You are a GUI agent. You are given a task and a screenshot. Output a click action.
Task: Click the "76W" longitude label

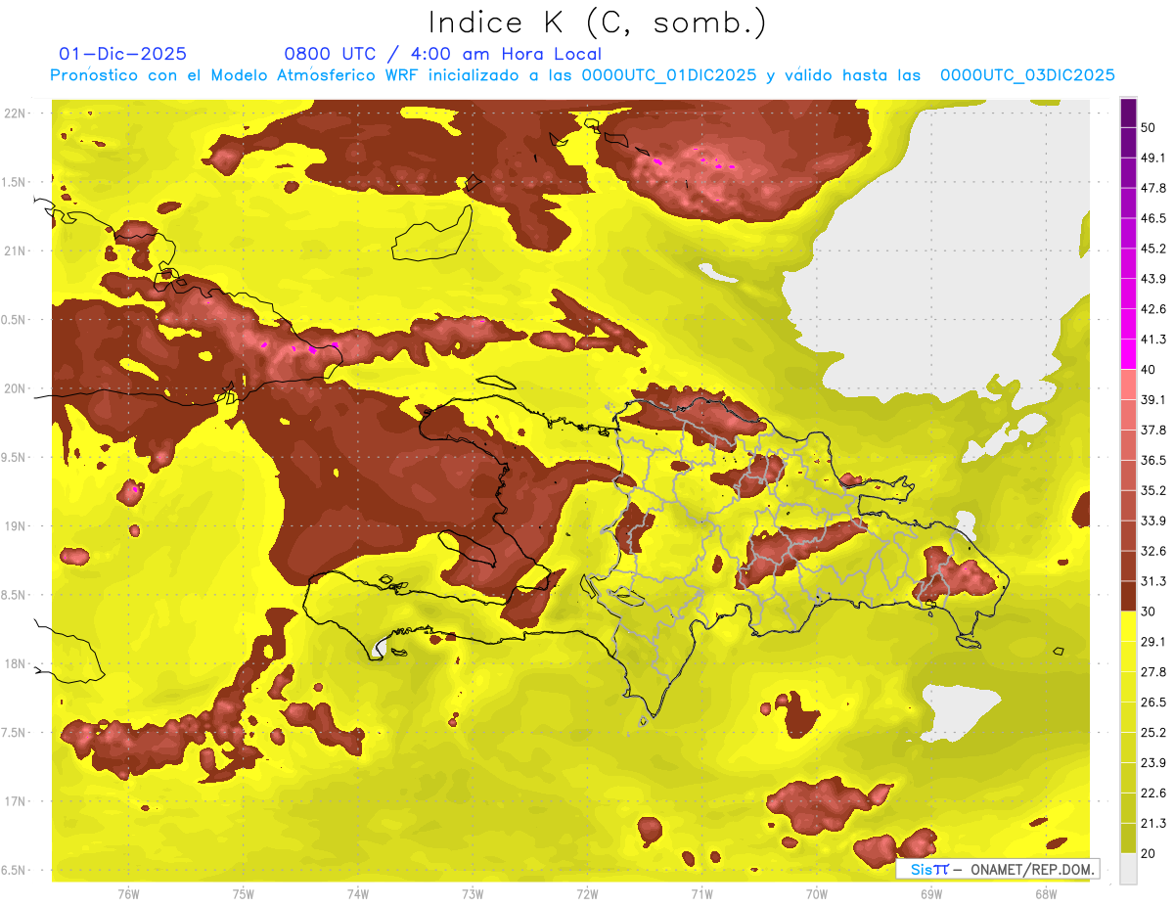tap(128, 895)
